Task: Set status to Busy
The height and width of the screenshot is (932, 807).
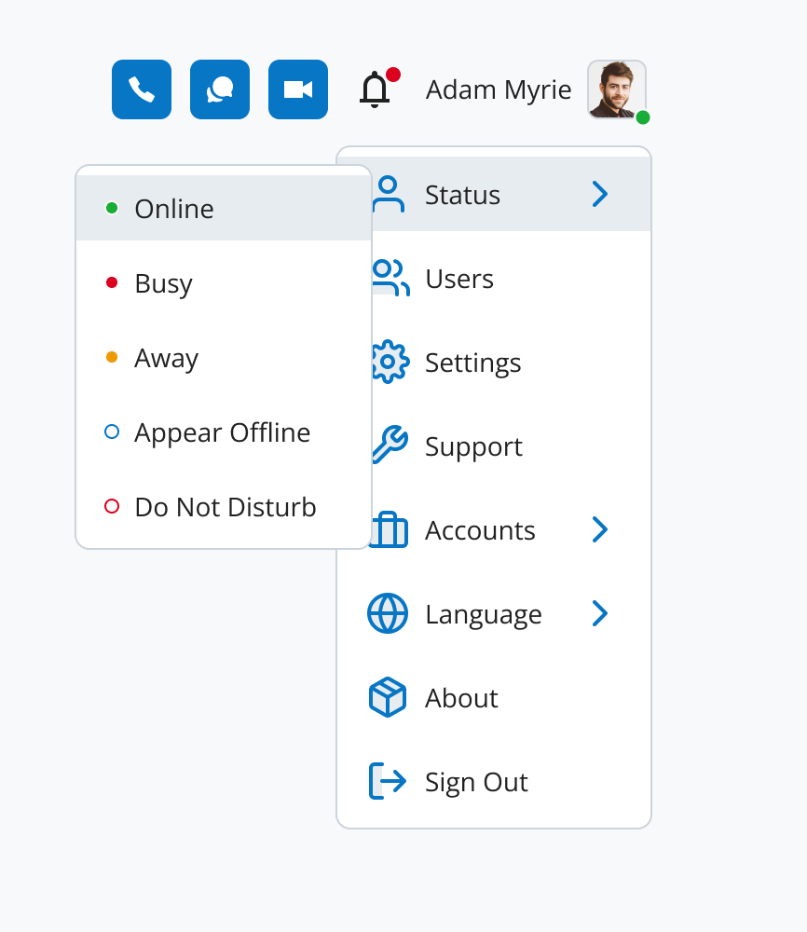Action: 163,283
